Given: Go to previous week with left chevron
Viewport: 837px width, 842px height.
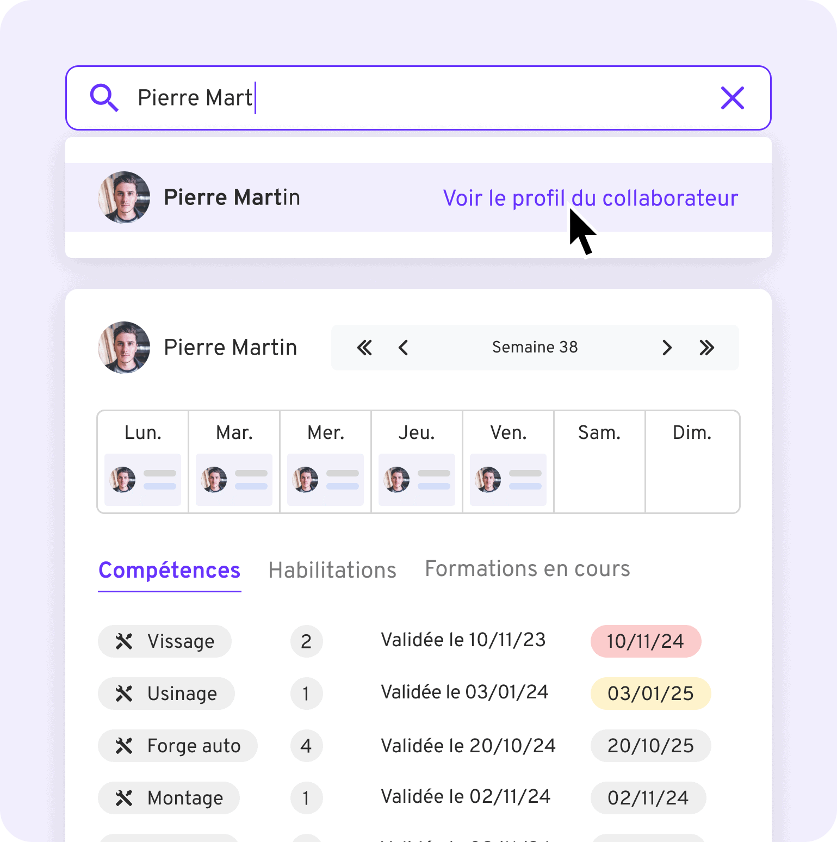Looking at the screenshot, I should [403, 348].
